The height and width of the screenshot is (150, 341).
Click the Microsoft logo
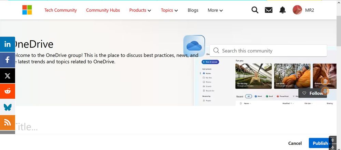click(x=27, y=10)
